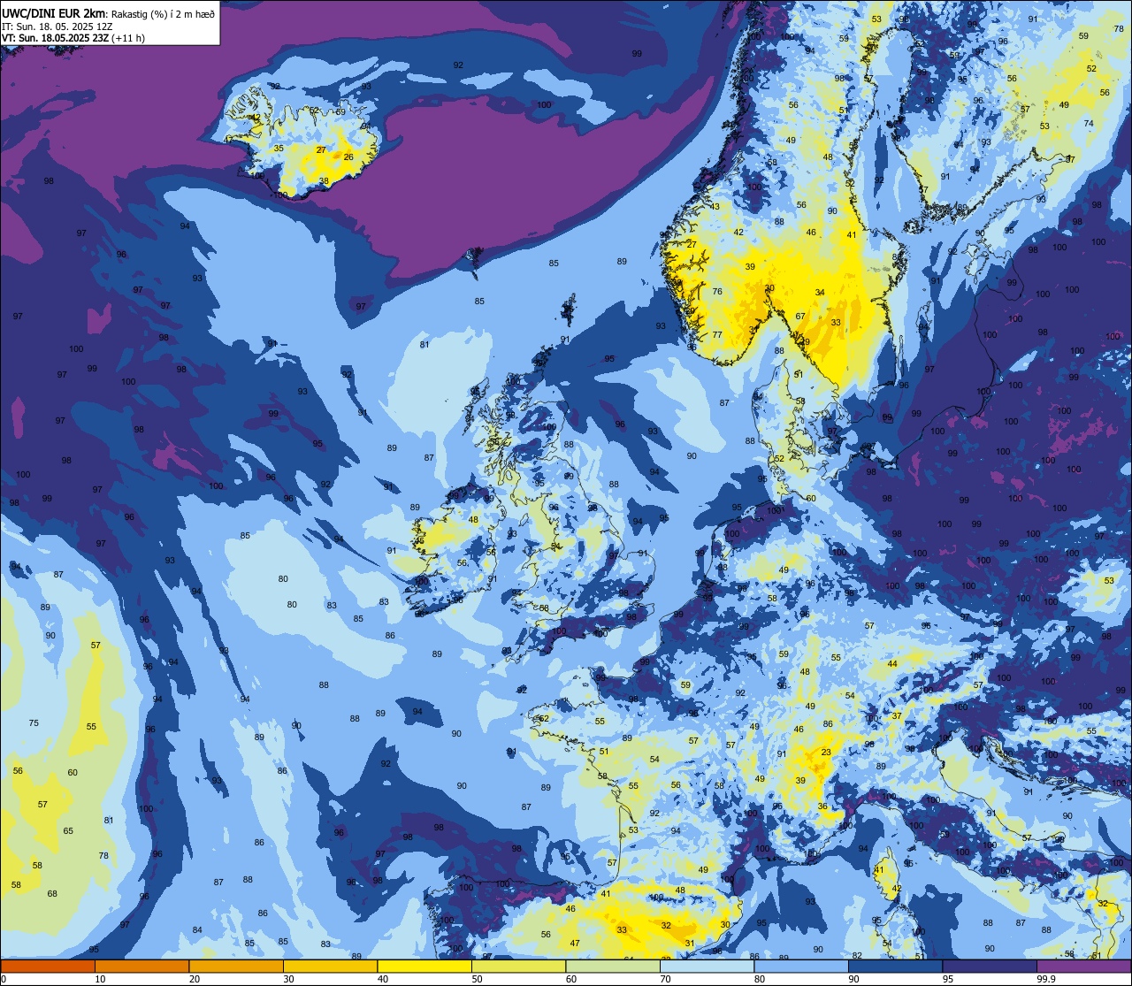Screen dimensions: 1132x986
Task: Click the 70–80 pale blue legend swatch
Action: click(x=707, y=966)
